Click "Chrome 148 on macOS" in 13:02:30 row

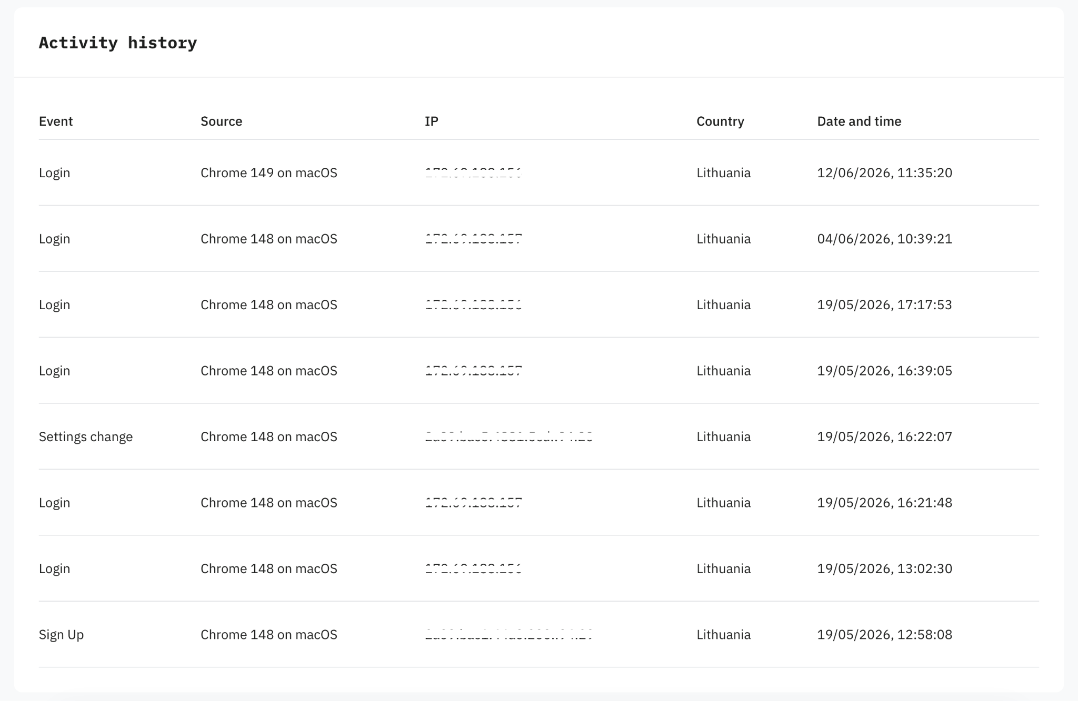tap(269, 569)
